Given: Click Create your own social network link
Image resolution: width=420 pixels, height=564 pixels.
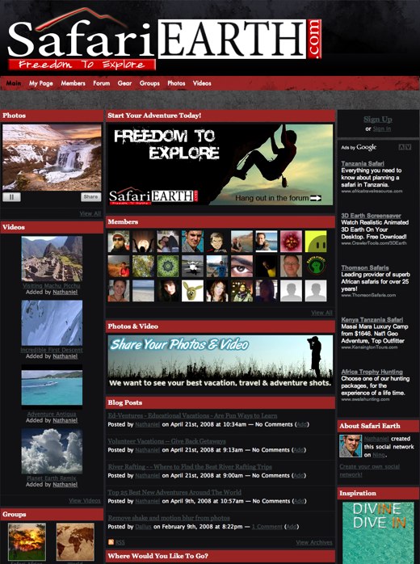Looking at the screenshot, I should [x=370, y=470].
